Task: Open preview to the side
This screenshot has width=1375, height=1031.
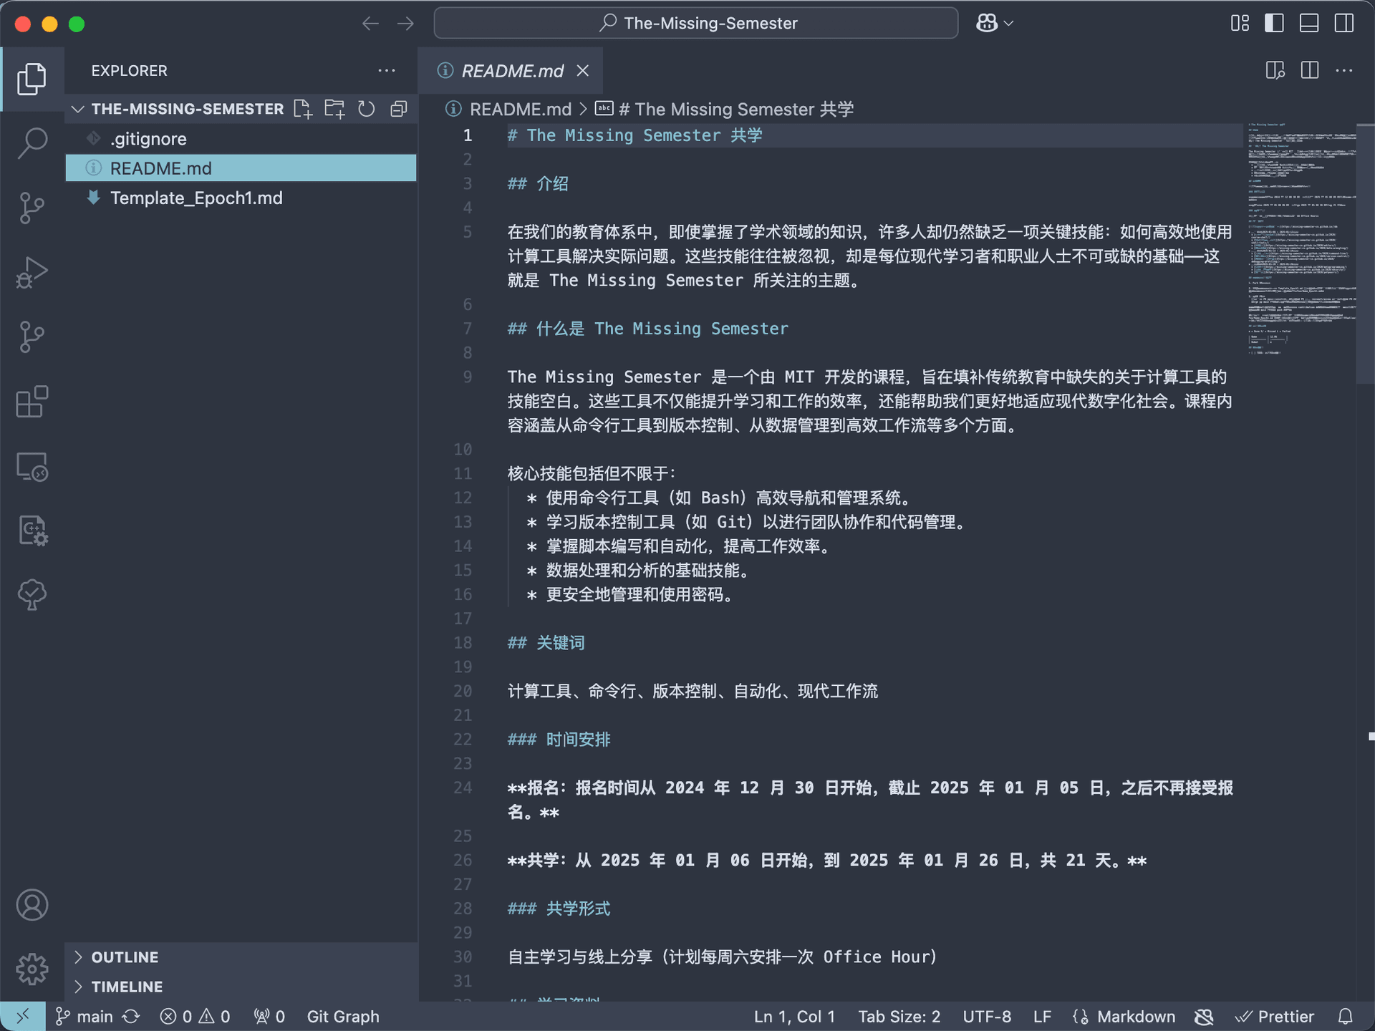Action: point(1275,70)
